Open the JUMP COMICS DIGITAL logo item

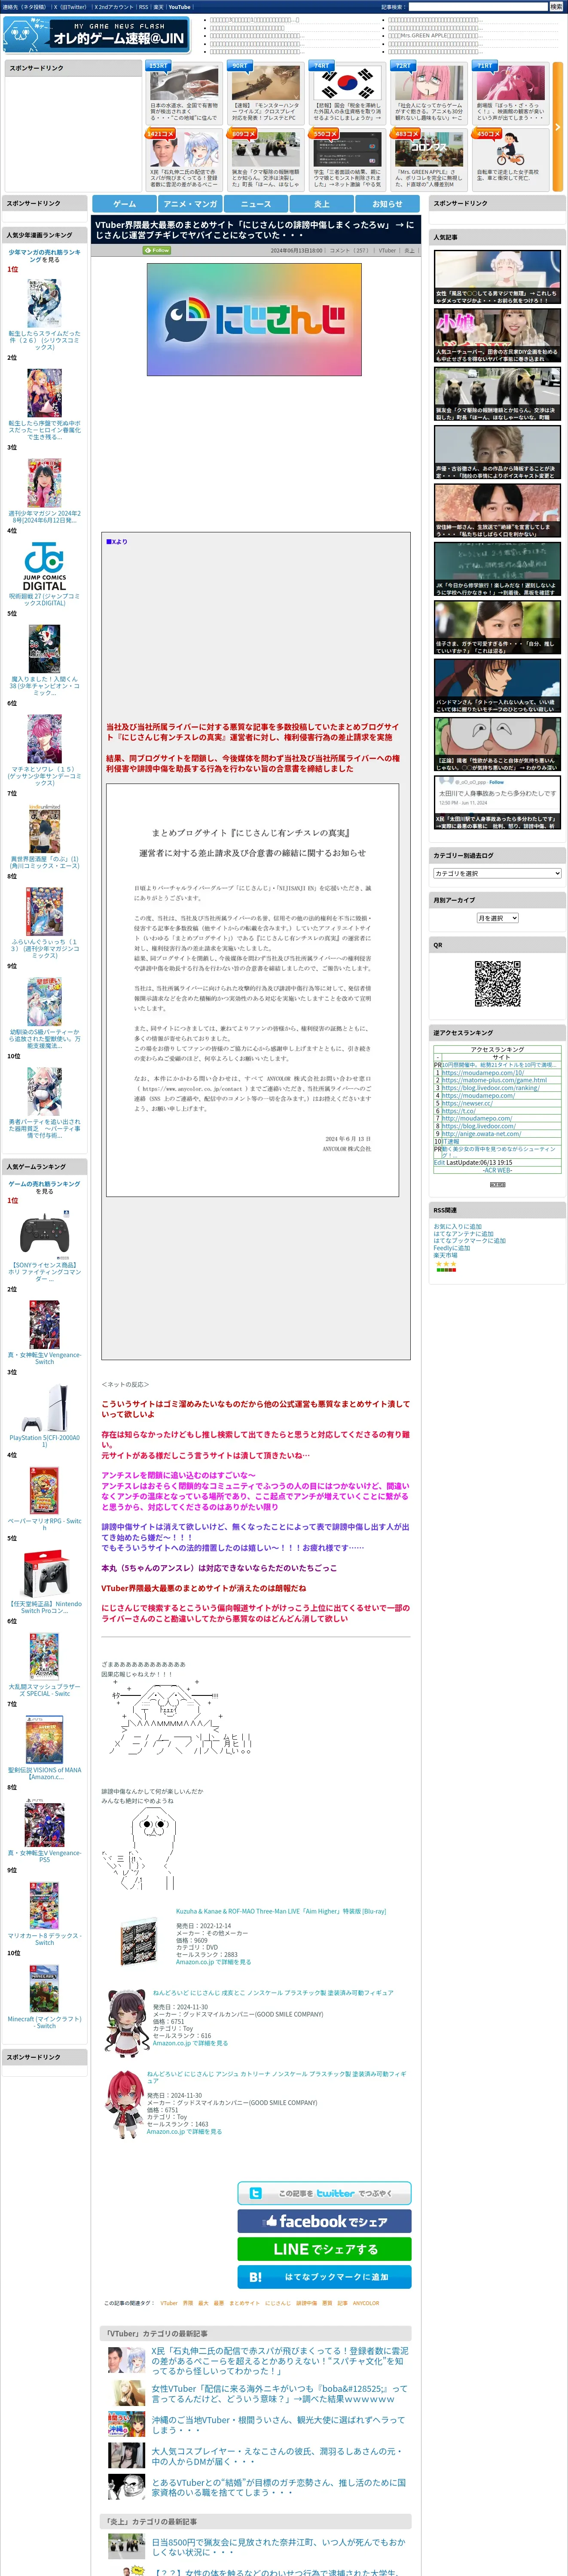coord(44,566)
